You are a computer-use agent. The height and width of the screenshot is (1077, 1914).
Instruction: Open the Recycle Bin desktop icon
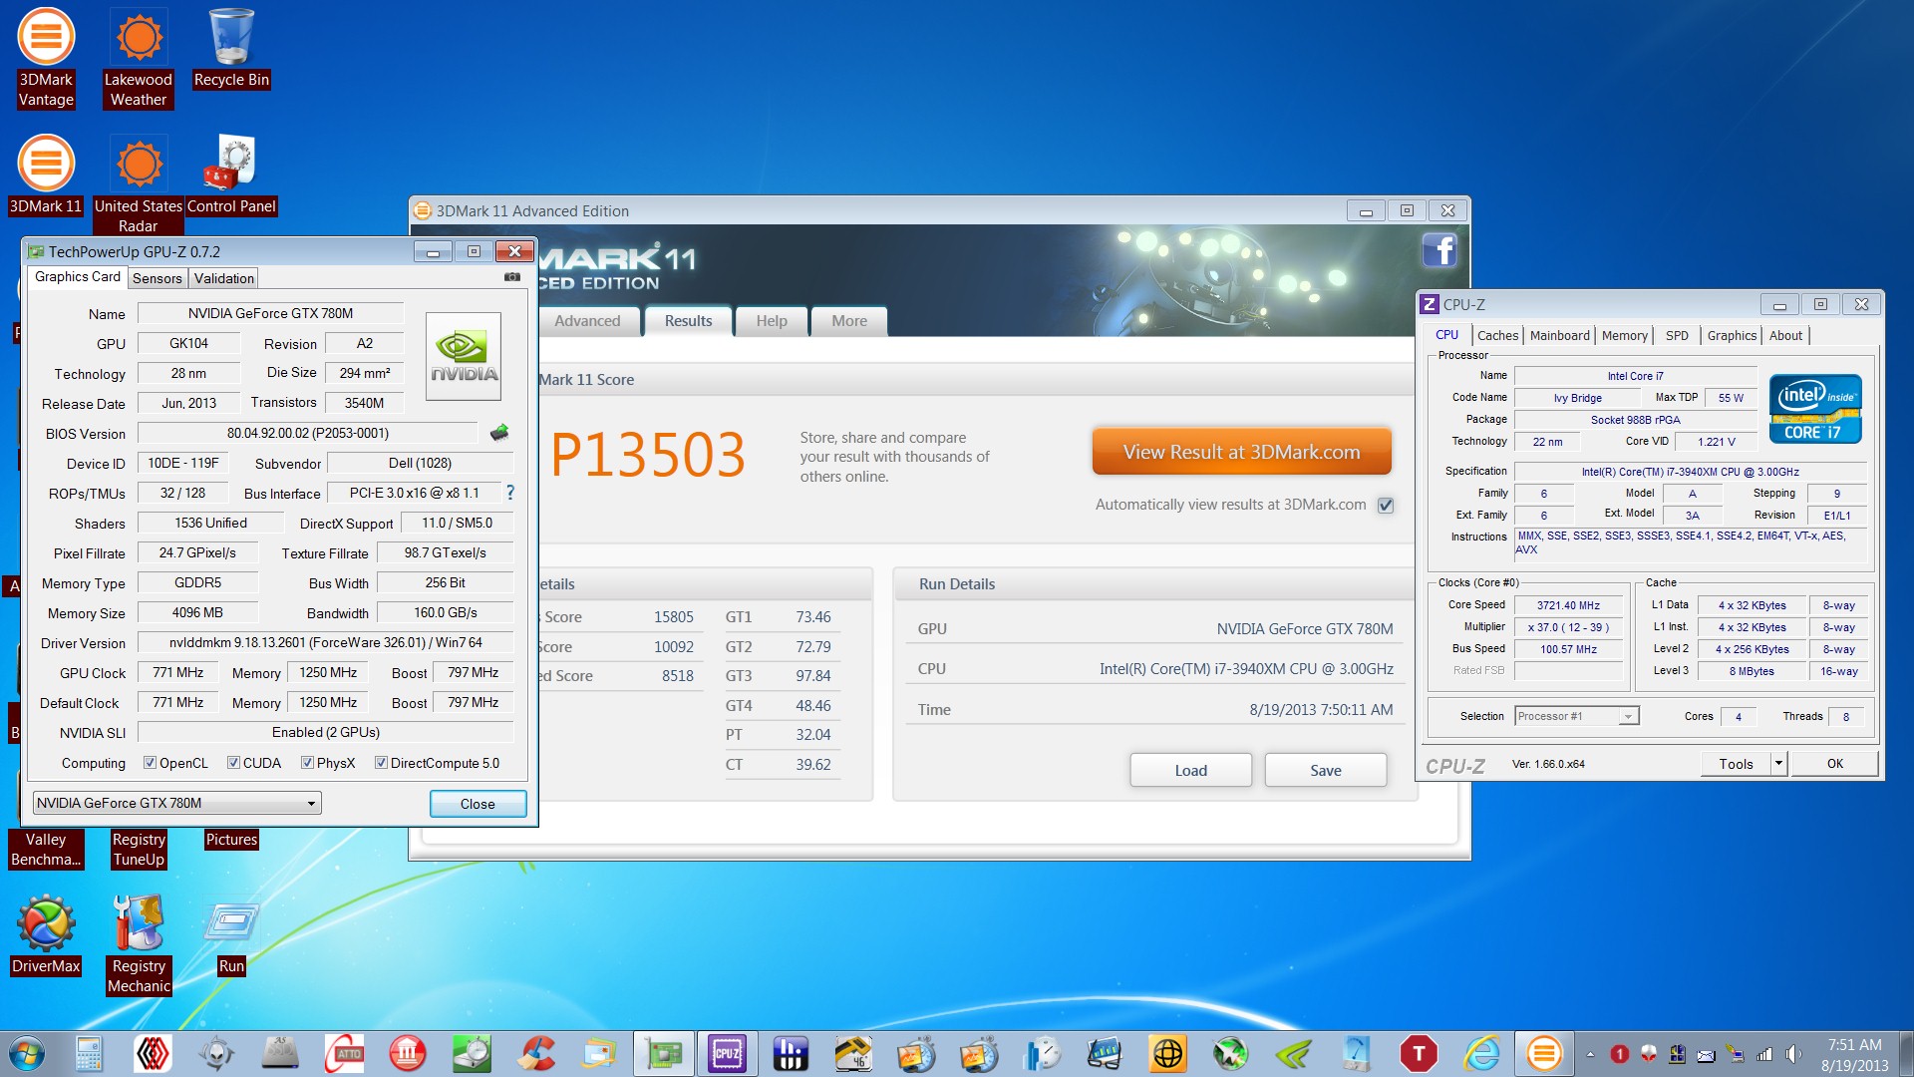point(231,48)
